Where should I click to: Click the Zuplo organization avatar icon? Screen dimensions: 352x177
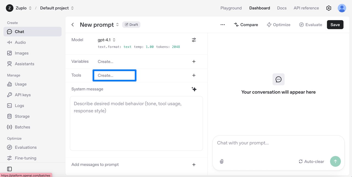tap(10, 8)
